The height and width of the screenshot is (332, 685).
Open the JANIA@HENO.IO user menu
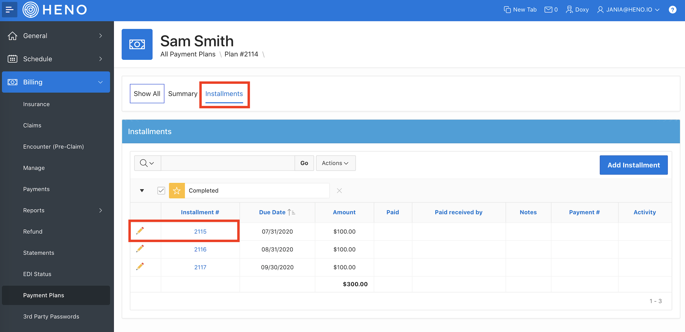point(629,10)
